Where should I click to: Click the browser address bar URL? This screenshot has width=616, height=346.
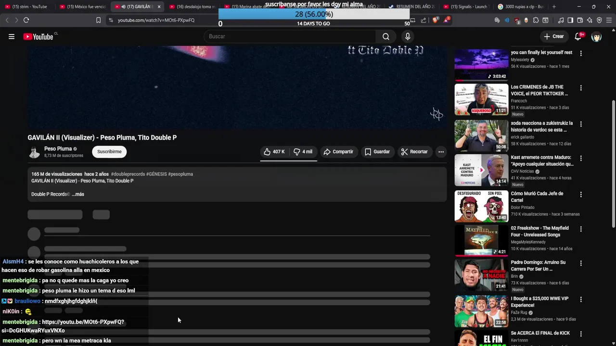[x=156, y=20]
